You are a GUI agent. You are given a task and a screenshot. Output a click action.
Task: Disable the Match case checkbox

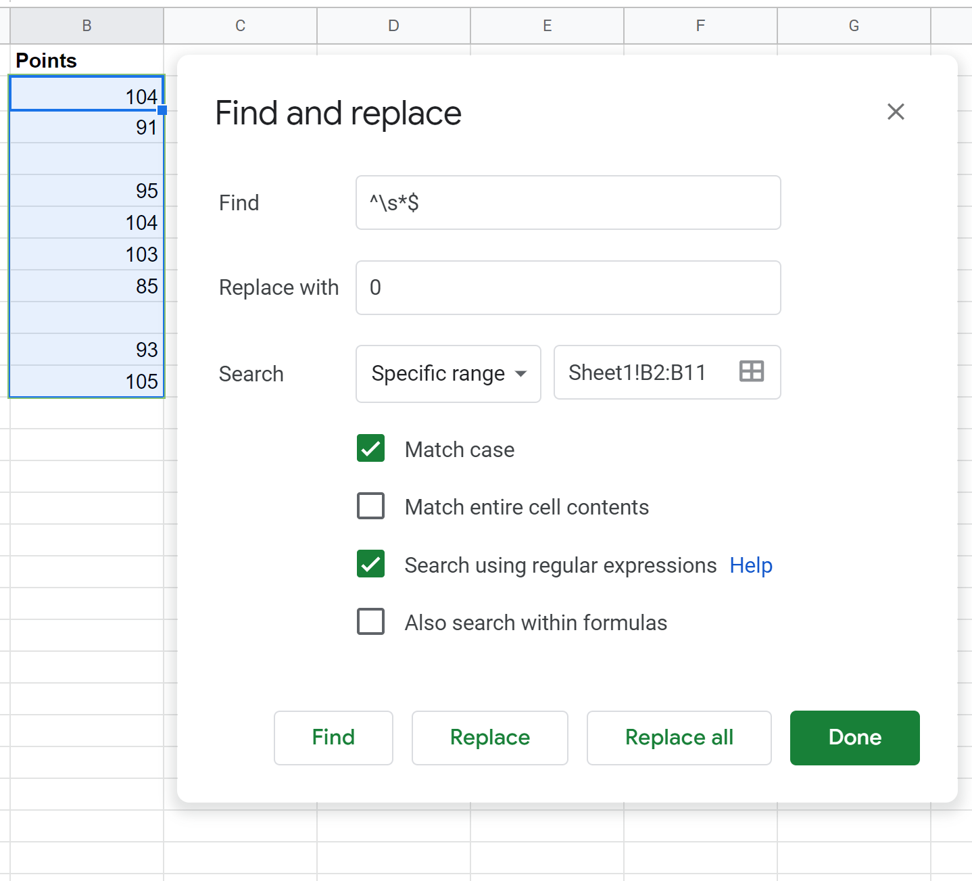370,448
